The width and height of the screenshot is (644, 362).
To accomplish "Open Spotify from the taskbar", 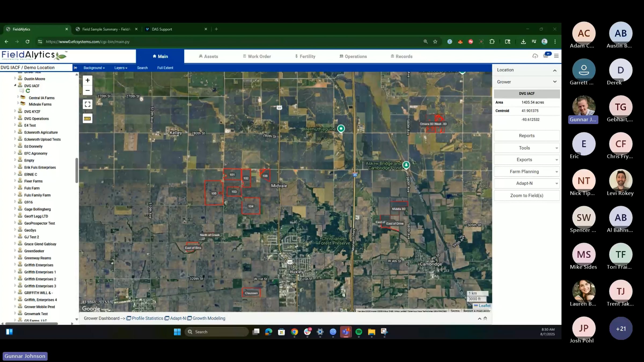I will (x=359, y=332).
